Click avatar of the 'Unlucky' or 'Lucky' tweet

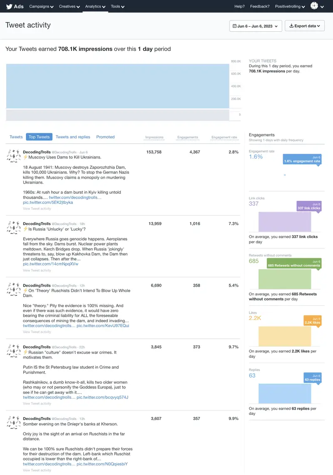[14, 227]
